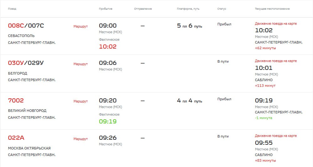Show train 008С movement on map

point(276,23)
